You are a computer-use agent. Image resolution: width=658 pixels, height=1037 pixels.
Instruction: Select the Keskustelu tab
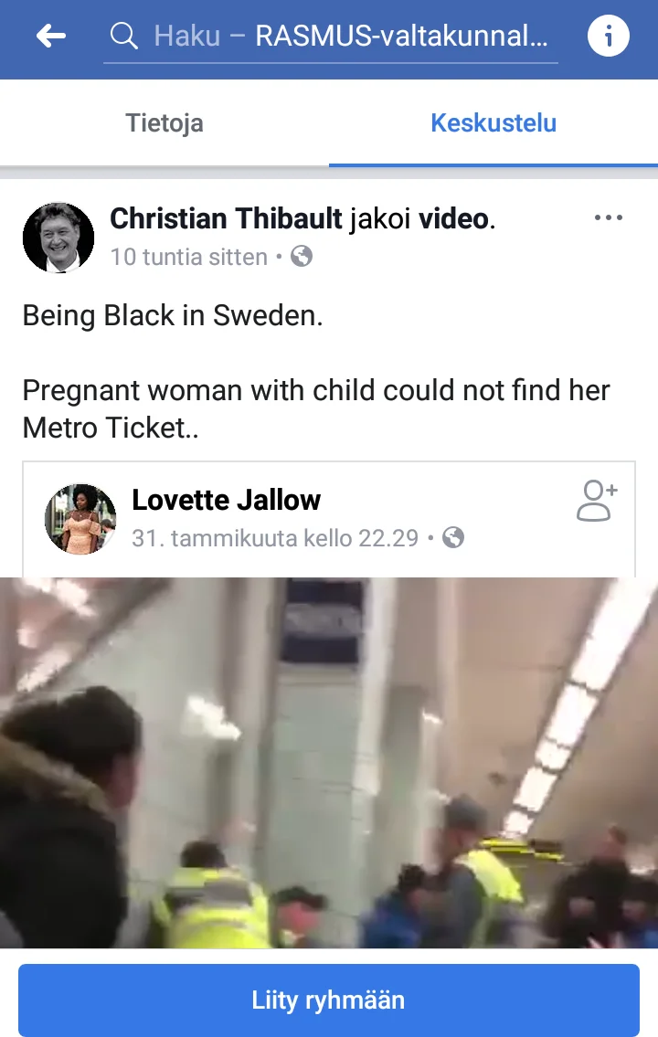[x=493, y=123]
